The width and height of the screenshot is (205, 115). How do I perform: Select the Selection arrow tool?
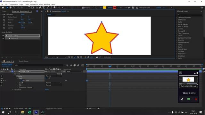tap(7, 8)
